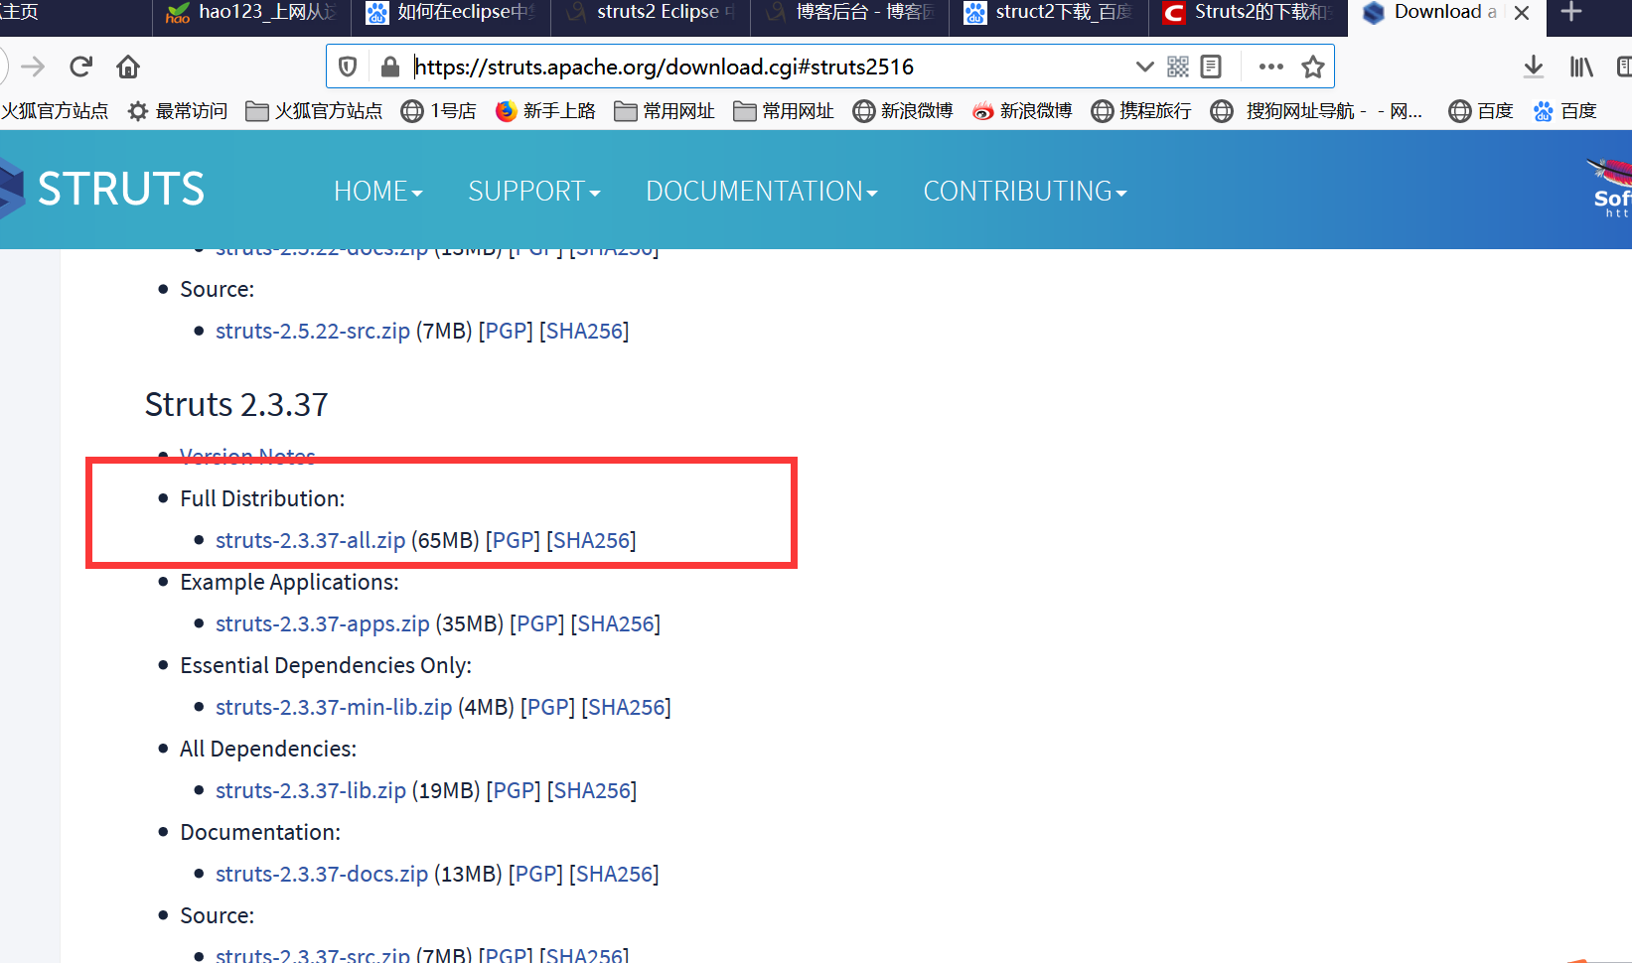Open the downloads panel arrow
Viewport: 1632px width, 963px height.
(x=1534, y=67)
